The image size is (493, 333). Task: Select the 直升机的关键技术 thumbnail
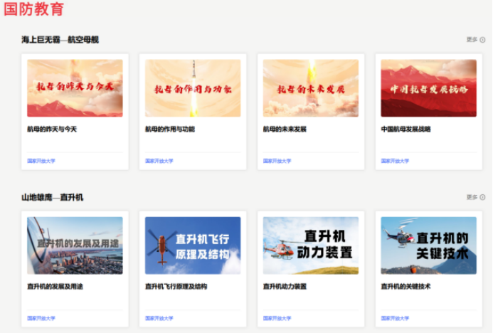click(428, 245)
